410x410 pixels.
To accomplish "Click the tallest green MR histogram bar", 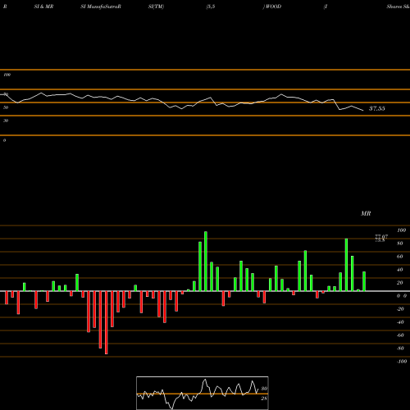I will (x=206, y=262).
